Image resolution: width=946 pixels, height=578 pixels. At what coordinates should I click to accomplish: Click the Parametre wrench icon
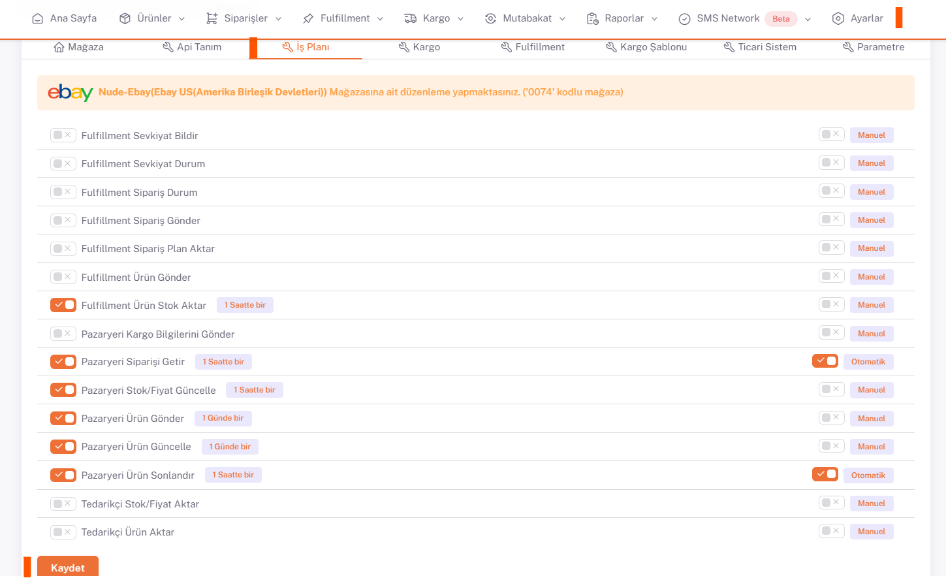(848, 47)
